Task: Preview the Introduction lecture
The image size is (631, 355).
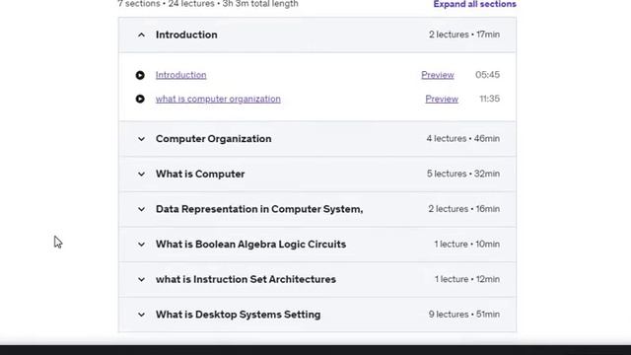Action: point(438,75)
